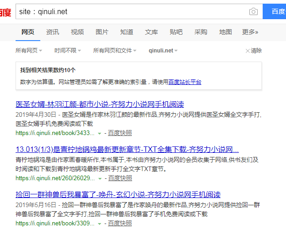Click the camera image search icon

(254, 12)
